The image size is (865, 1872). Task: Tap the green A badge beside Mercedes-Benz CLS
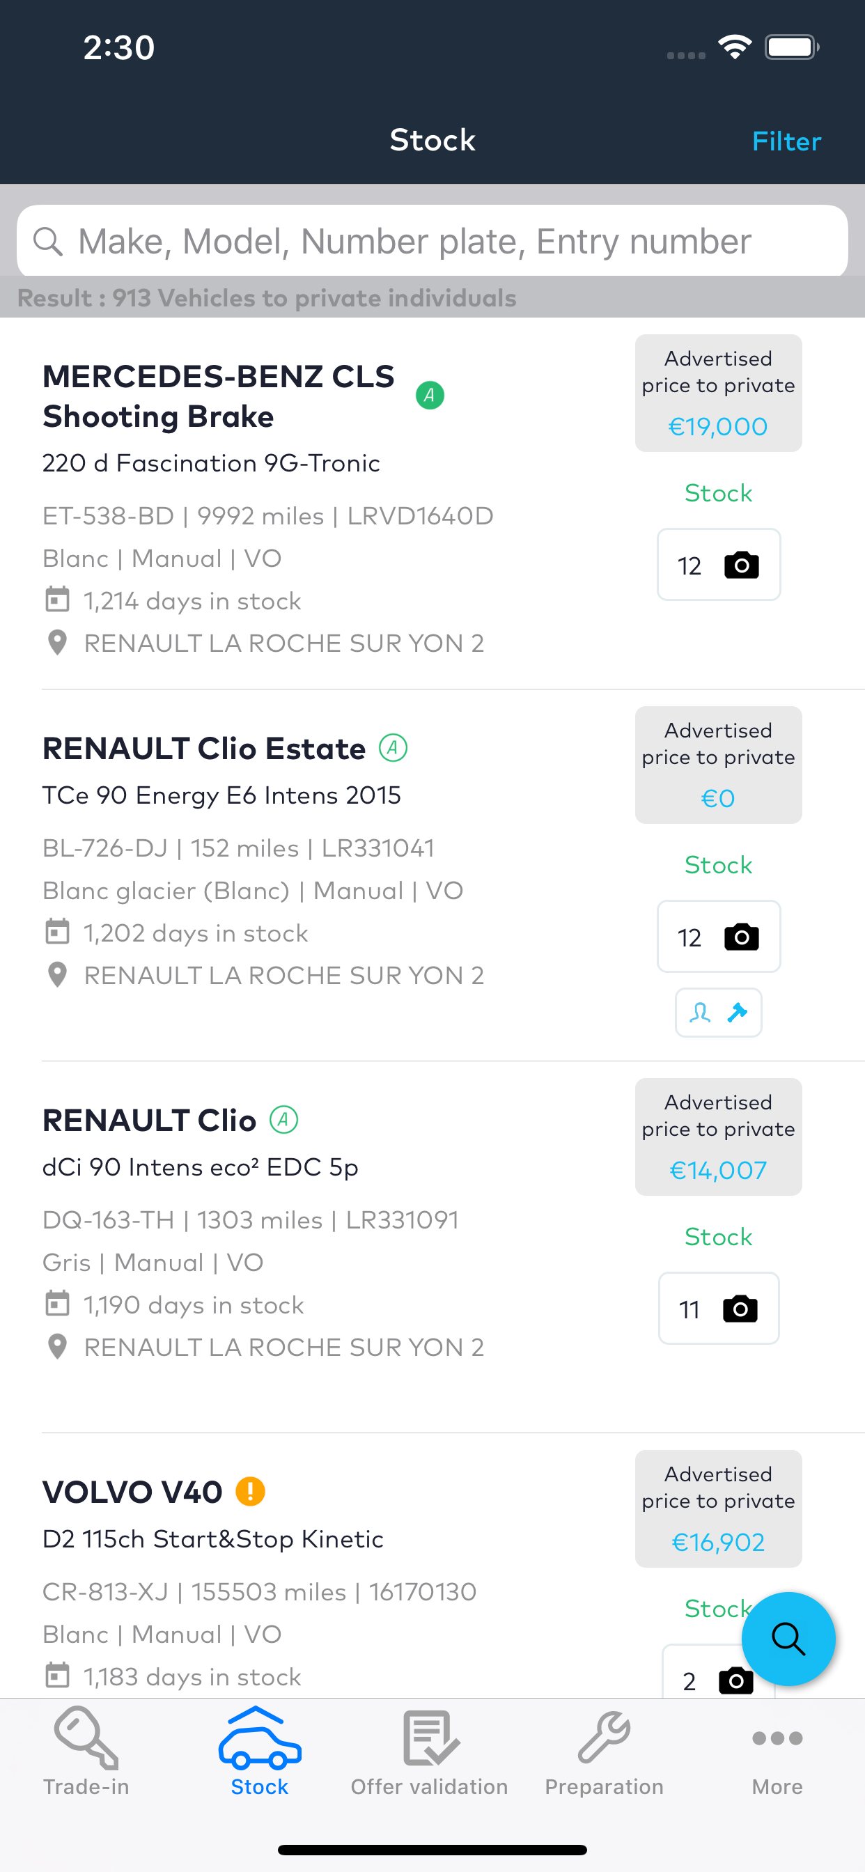click(430, 396)
